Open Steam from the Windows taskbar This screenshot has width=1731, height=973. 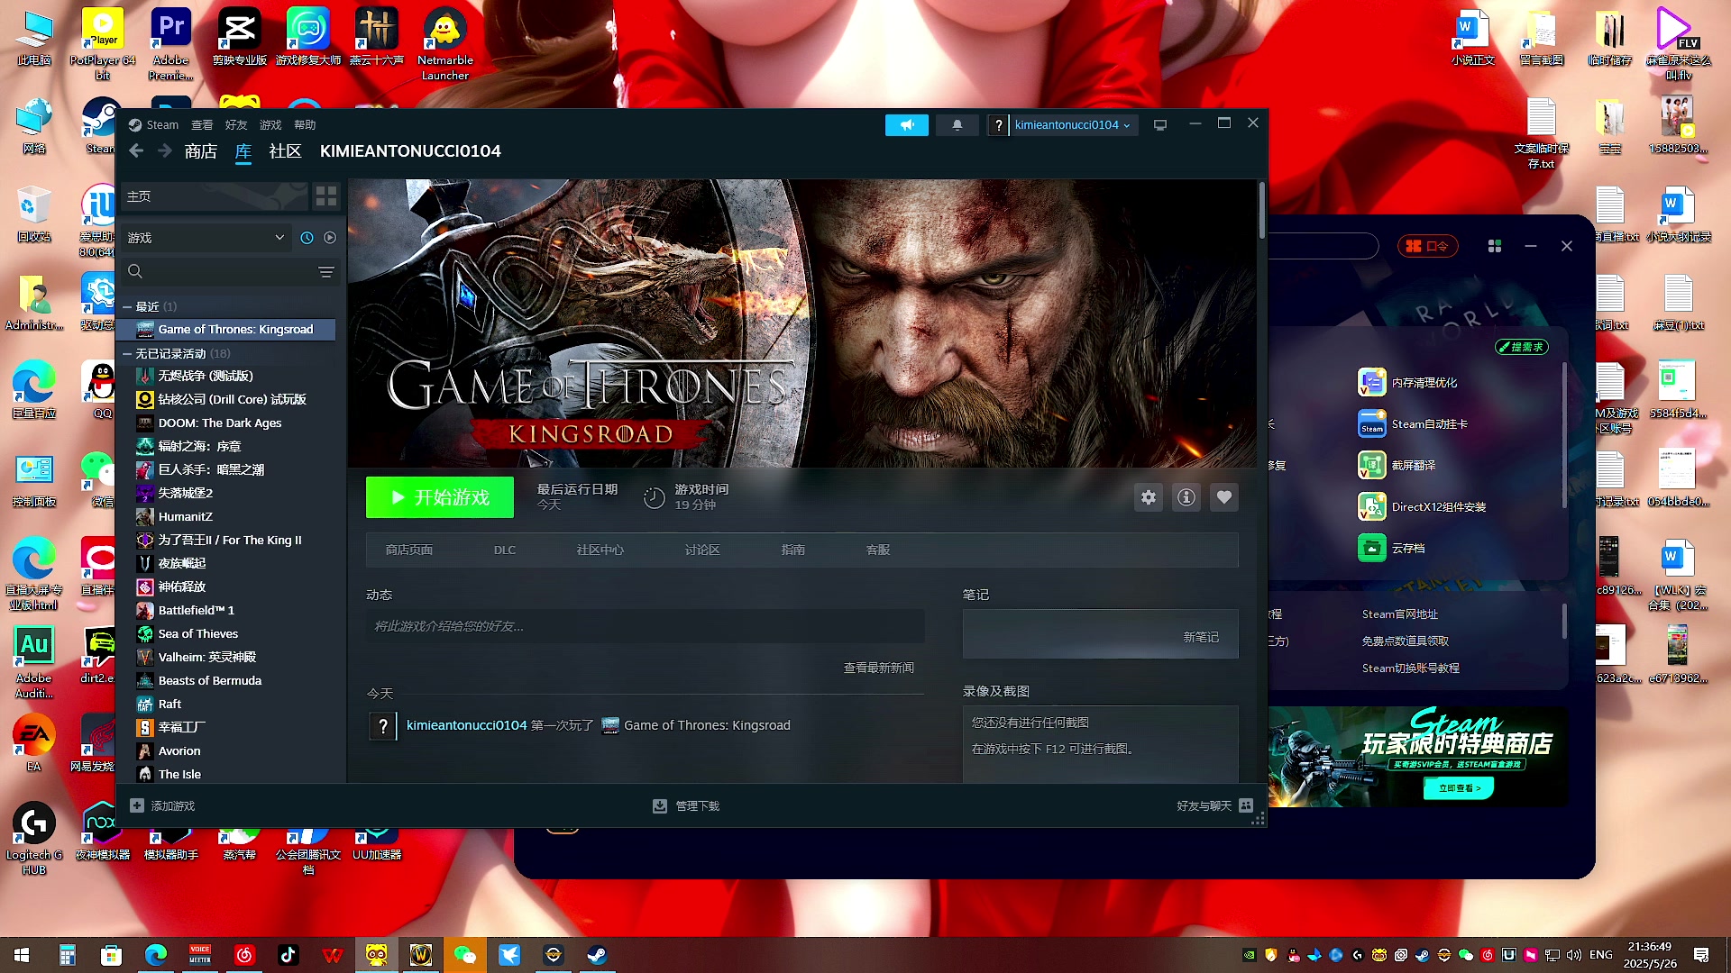[x=597, y=955]
